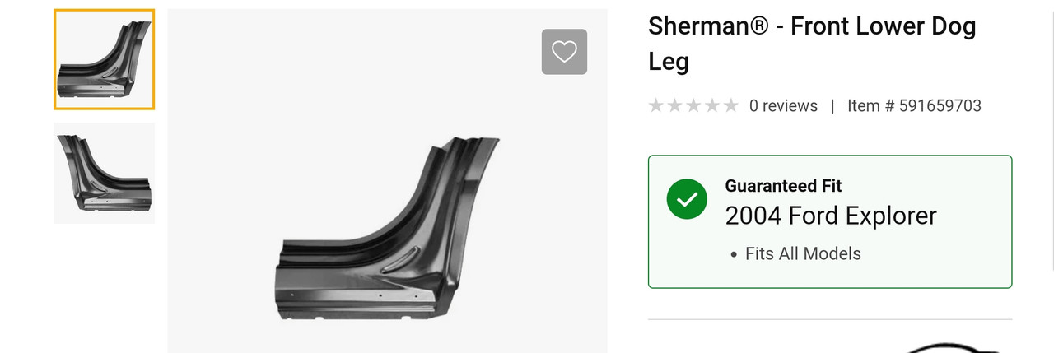
Task: Select the fifth rating star
Action: (730, 105)
